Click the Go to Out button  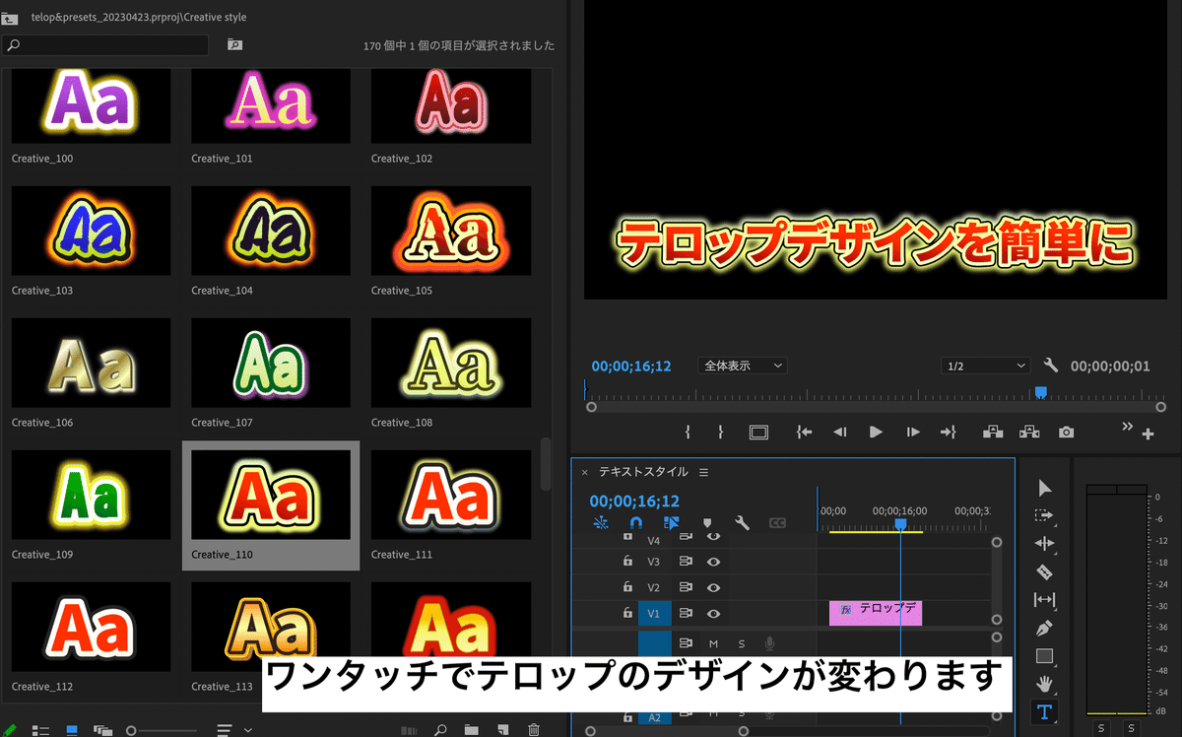tap(949, 432)
